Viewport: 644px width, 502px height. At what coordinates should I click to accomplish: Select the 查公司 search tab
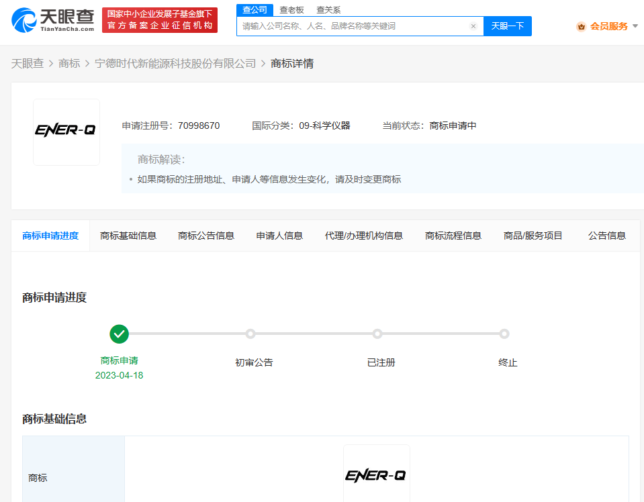tap(255, 9)
